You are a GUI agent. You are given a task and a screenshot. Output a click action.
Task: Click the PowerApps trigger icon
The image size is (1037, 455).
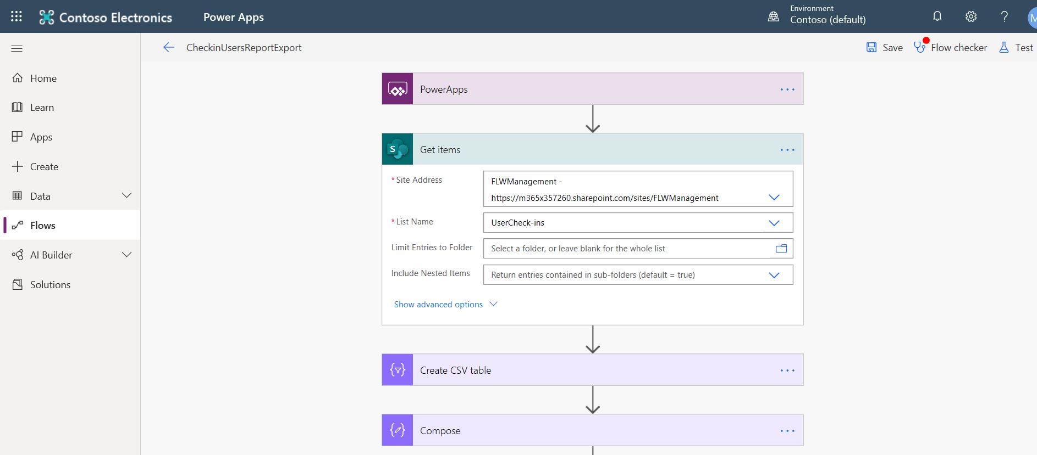coord(398,89)
